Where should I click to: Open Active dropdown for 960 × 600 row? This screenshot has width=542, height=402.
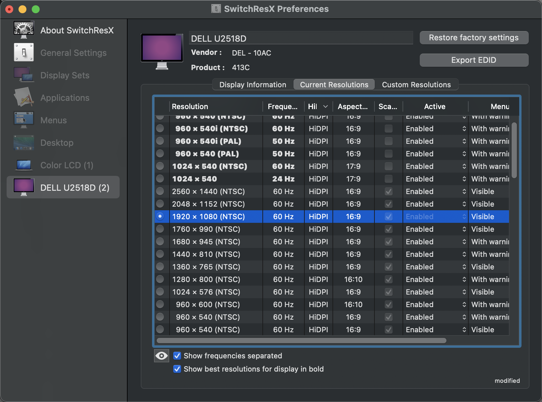point(436,304)
